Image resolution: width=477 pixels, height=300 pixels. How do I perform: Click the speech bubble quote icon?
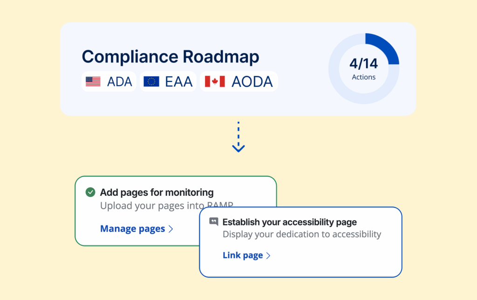(x=213, y=222)
